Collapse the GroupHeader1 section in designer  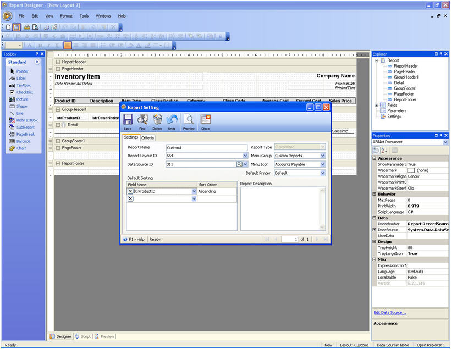[58, 109]
